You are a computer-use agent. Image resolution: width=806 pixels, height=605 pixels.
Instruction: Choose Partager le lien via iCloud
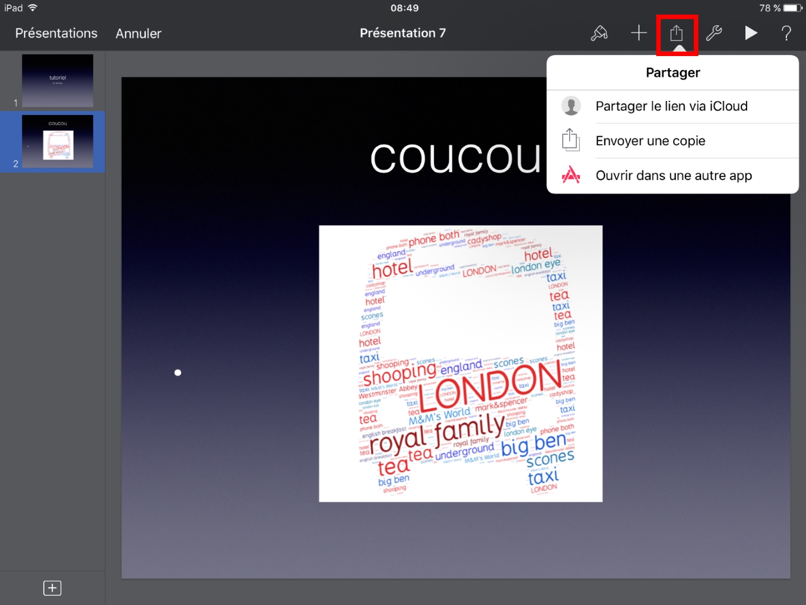pyautogui.click(x=671, y=107)
